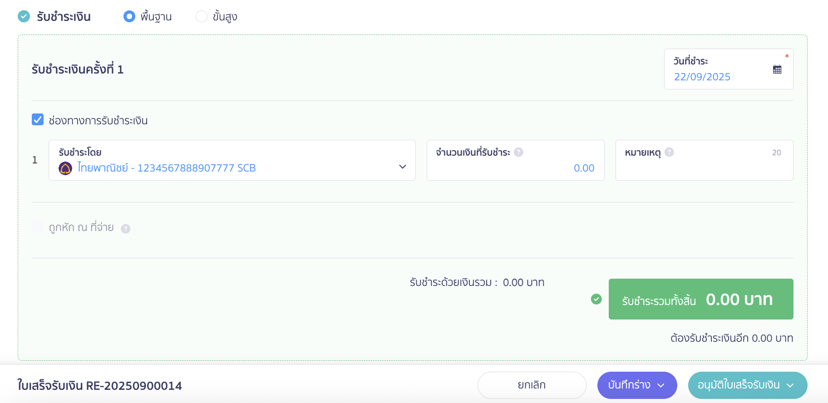The height and width of the screenshot is (403, 828).
Task: Tick the ถูกหัก ณ ที่จ่าย checkbox
Action: (x=38, y=226)
